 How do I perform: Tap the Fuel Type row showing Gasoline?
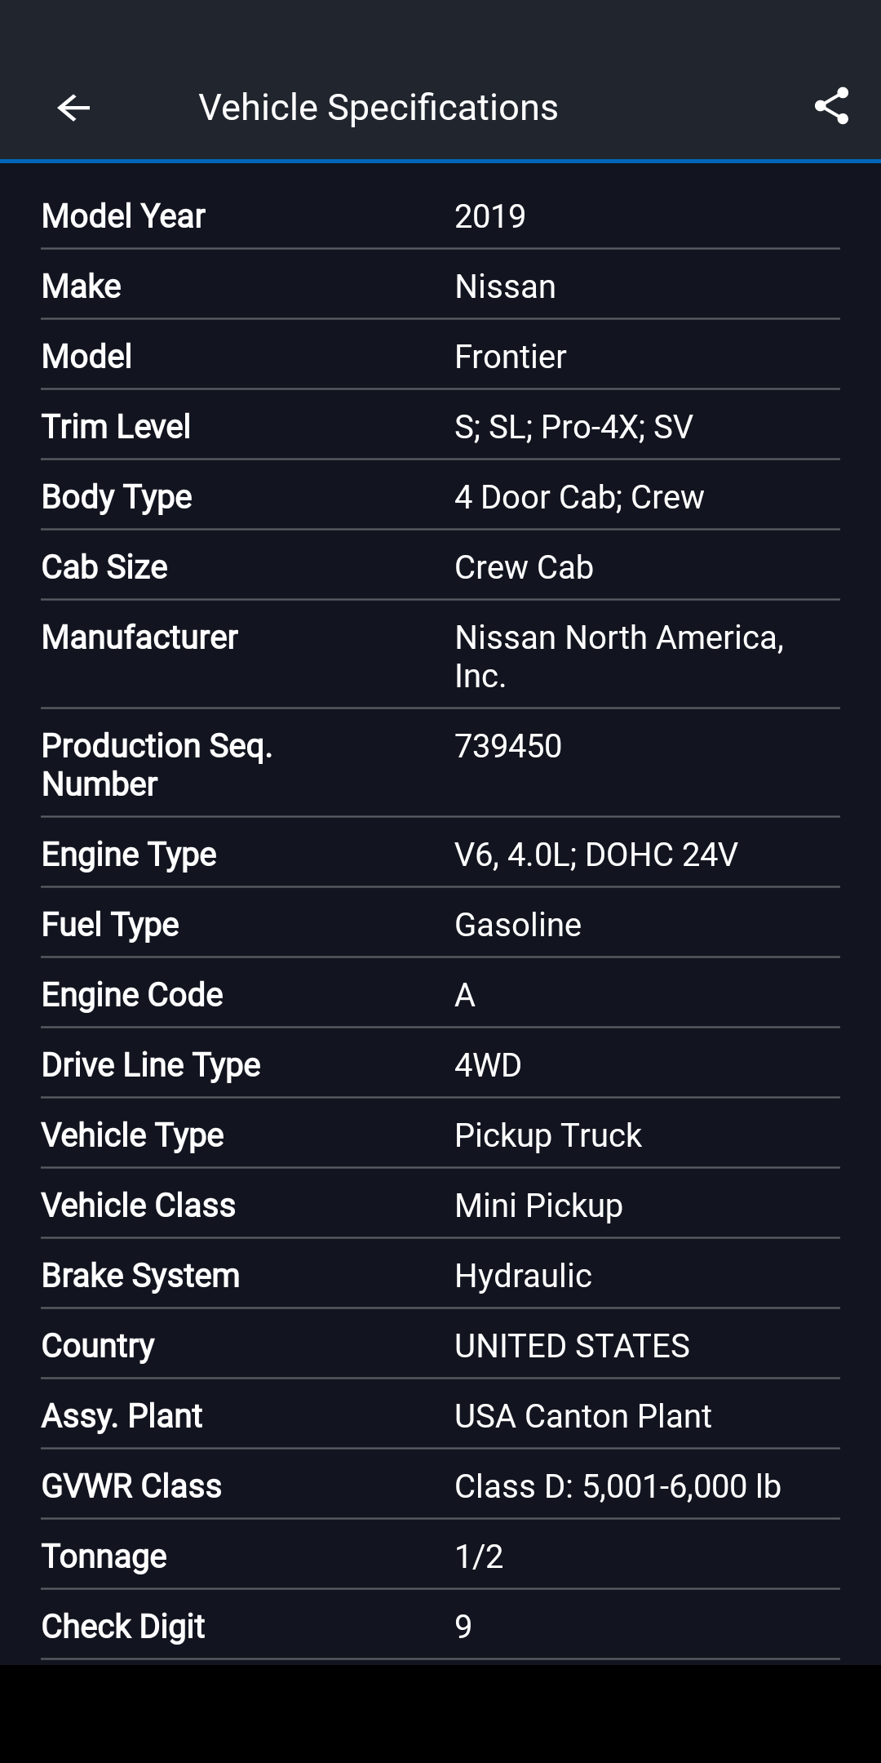click(x=440, y=923)
